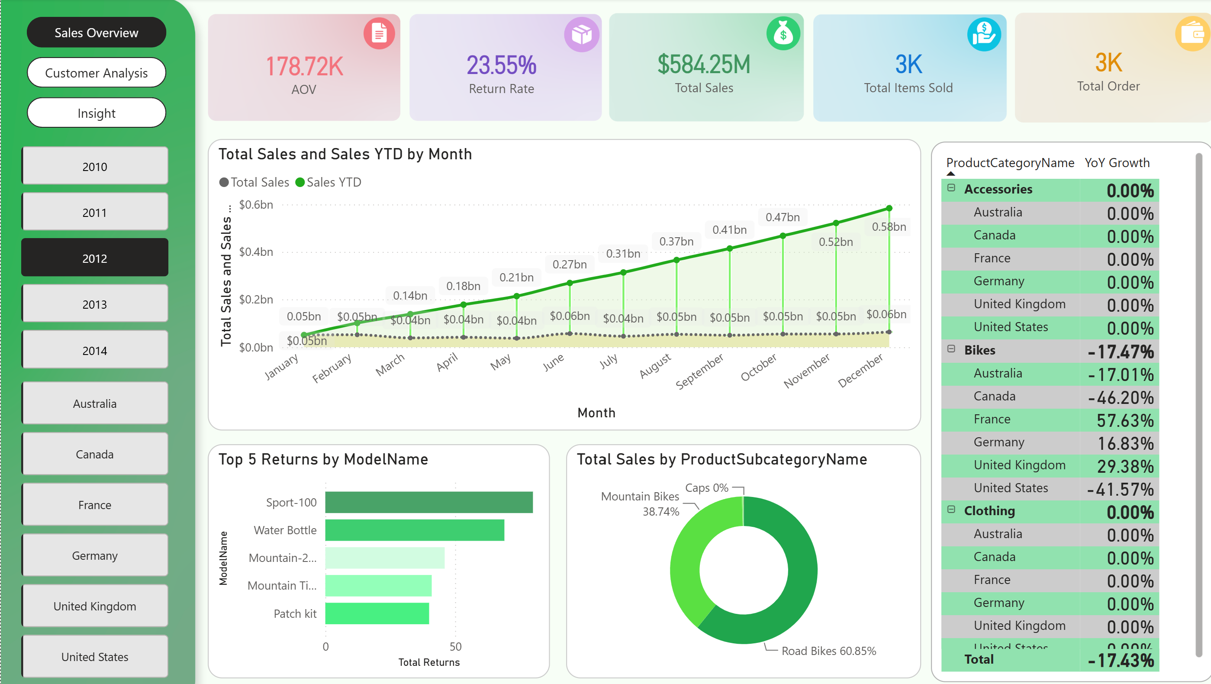Click the $584.25M Total Sales value
The width and height of the screenshot is (1211, 684).
click(704, 64)
